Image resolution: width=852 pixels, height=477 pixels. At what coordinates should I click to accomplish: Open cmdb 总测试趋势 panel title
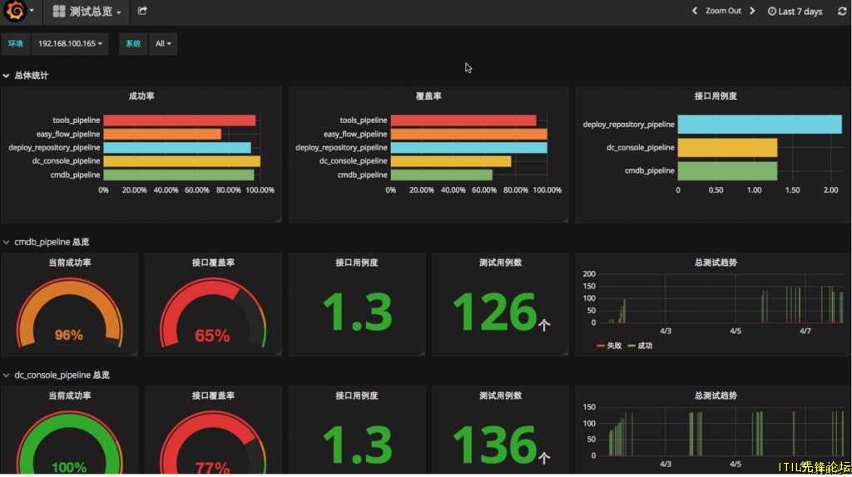click(x=715, y=263)
